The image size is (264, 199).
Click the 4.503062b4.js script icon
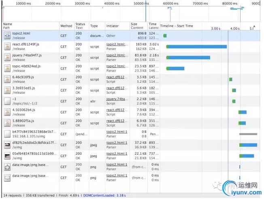7,112
